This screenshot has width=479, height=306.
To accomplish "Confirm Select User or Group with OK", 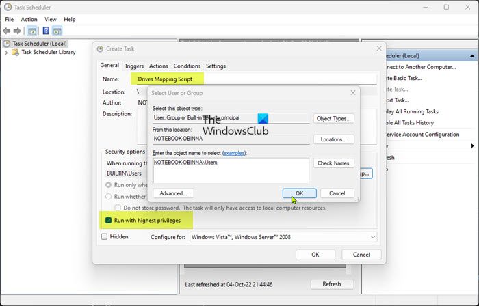I will pyautogui.click(x=300, y=193).
